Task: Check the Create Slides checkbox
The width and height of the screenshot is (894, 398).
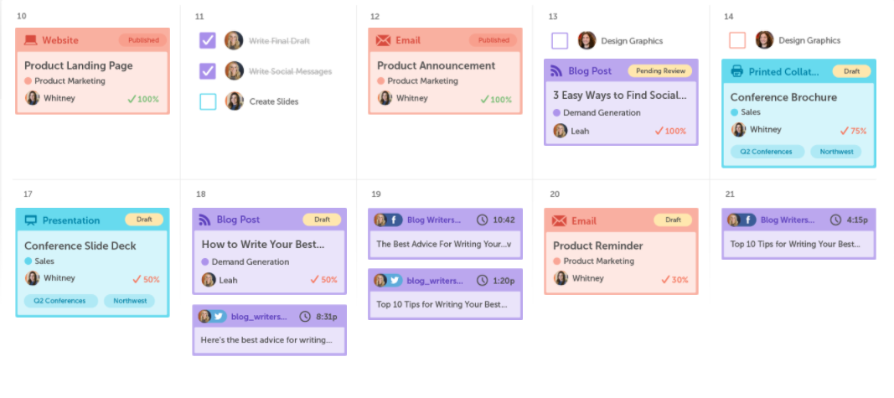Action: [208, 101]
